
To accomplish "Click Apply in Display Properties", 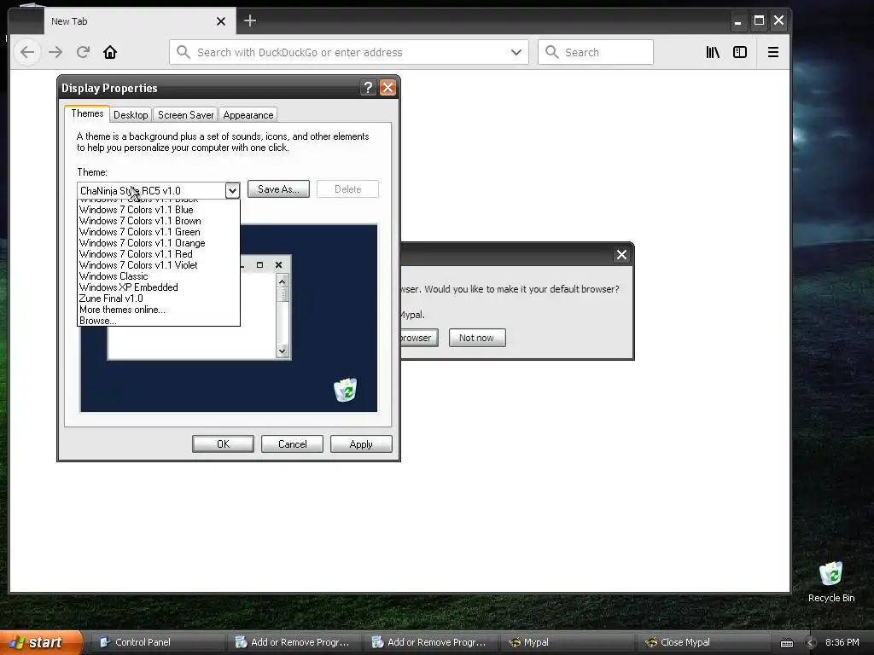I will (361, 443).
